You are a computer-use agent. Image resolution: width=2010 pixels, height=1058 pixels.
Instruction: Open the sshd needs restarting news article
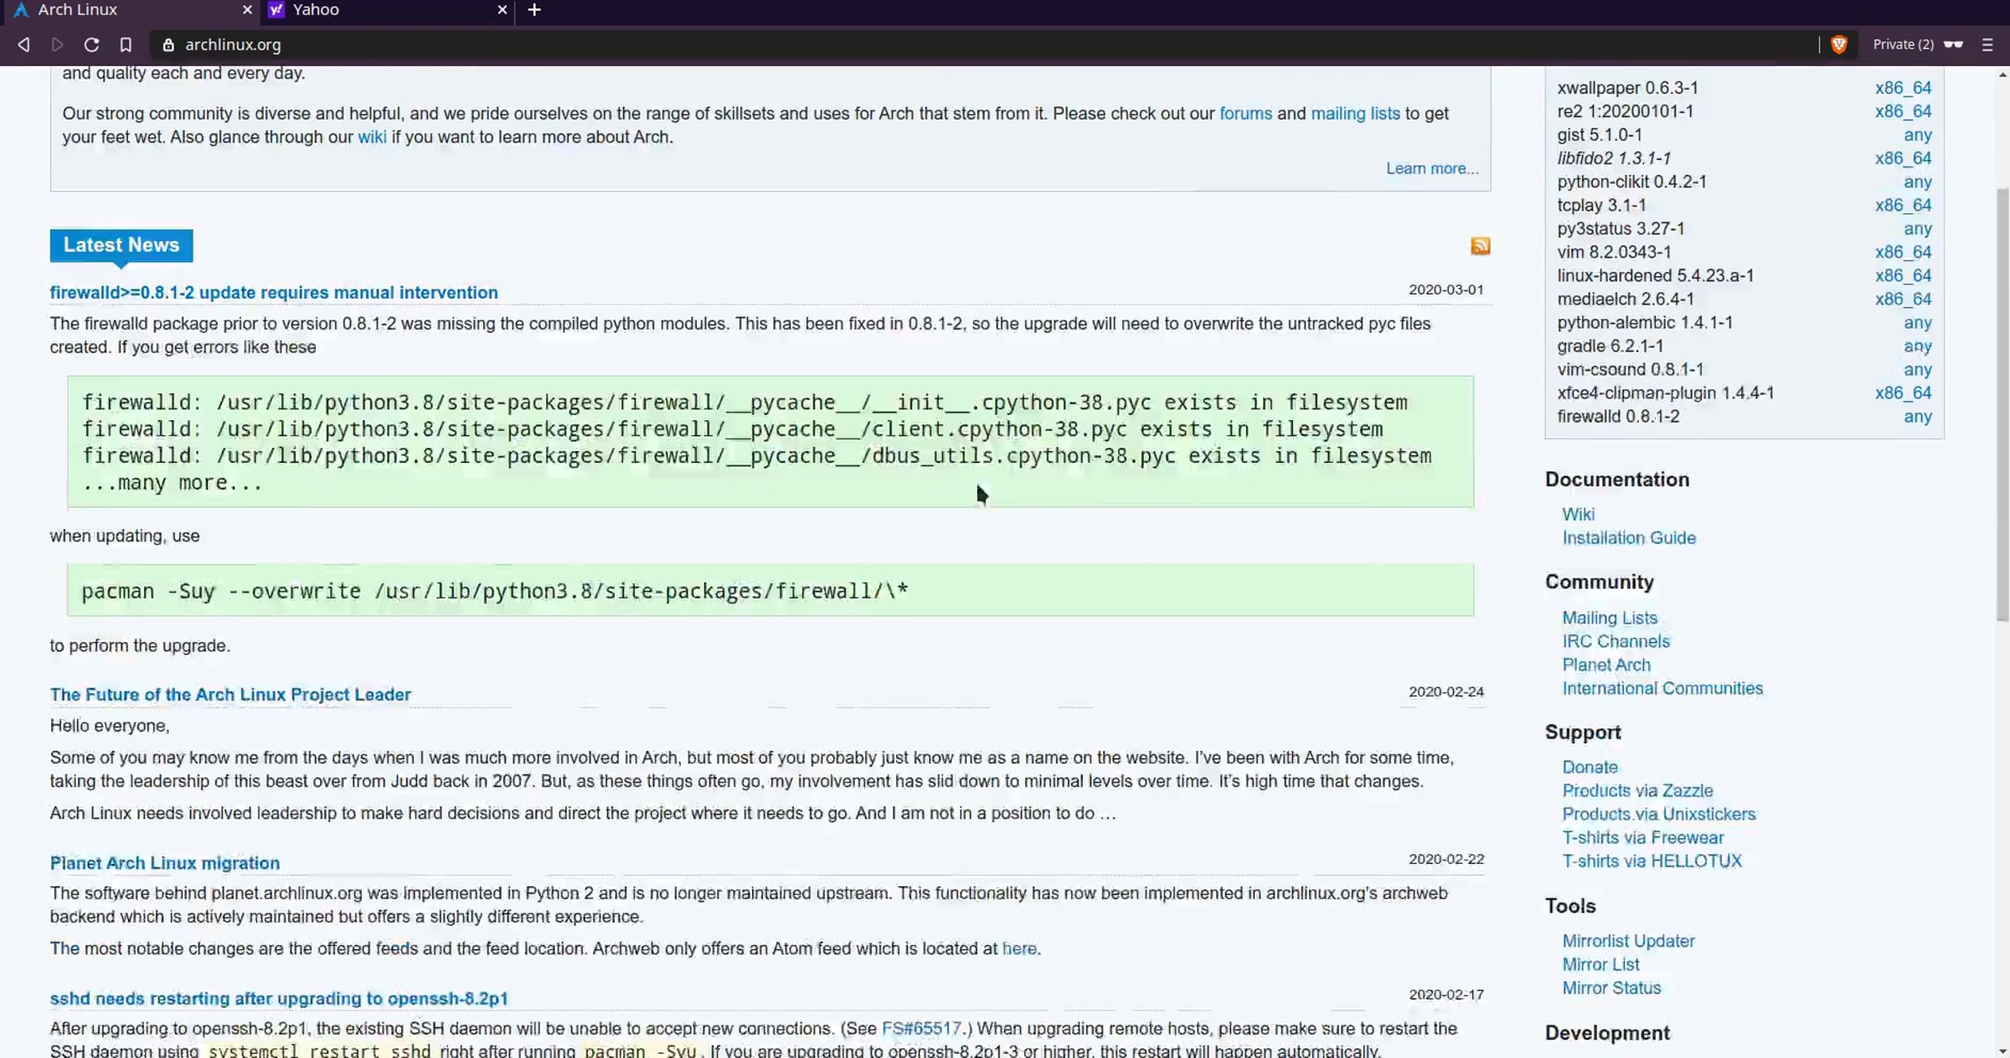279,998
